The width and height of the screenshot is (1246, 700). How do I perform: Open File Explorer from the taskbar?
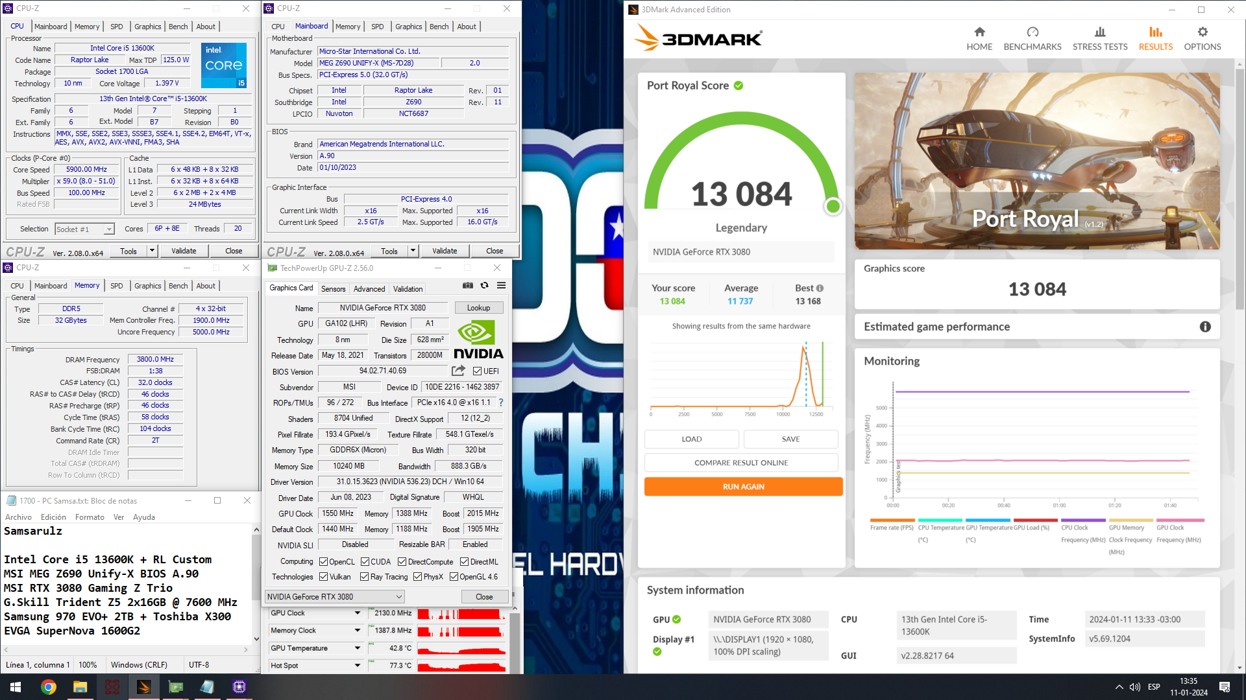click(80, 687)
